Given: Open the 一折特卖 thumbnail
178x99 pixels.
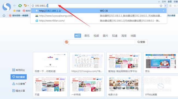Looking at the screenshot, I should point(87,86).
